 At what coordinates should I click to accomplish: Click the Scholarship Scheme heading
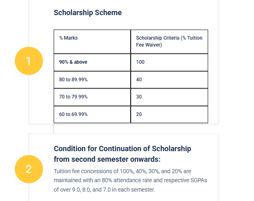88,13
